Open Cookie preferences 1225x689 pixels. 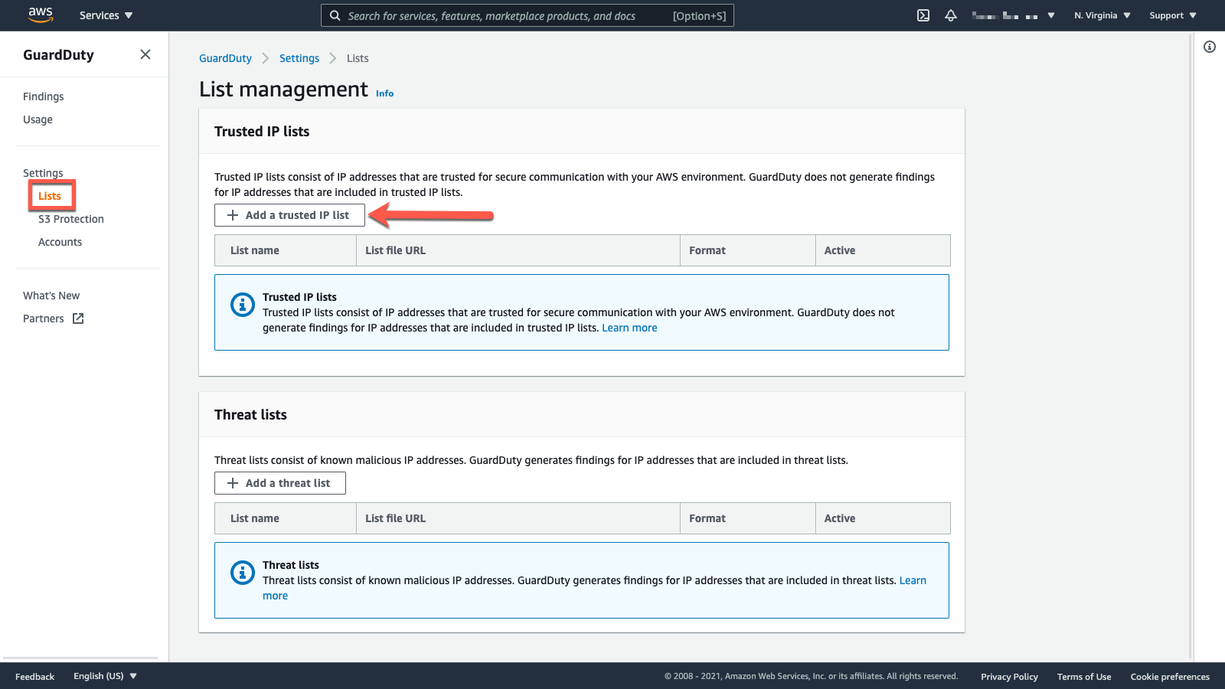(x=1170, y=676)
